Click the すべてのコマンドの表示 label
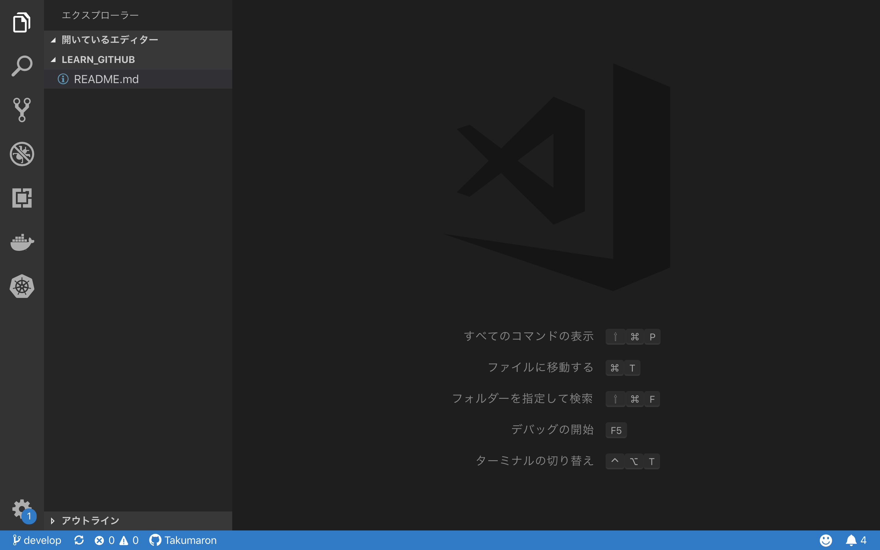The image size is (880, 550). click(x=528, y=336)
